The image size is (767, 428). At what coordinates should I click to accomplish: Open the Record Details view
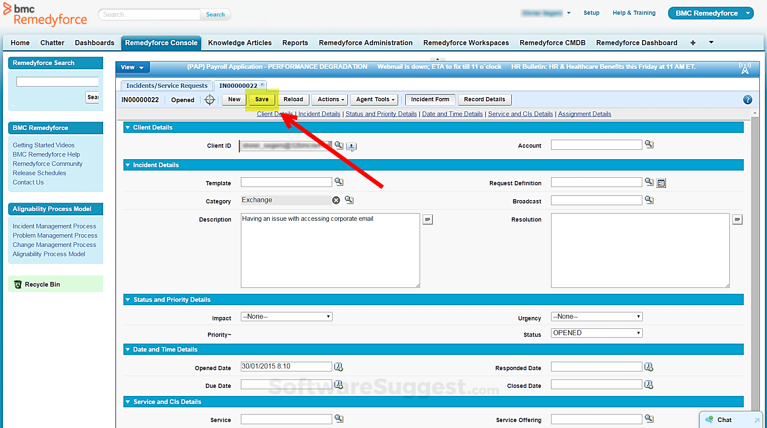pos(484,100)
